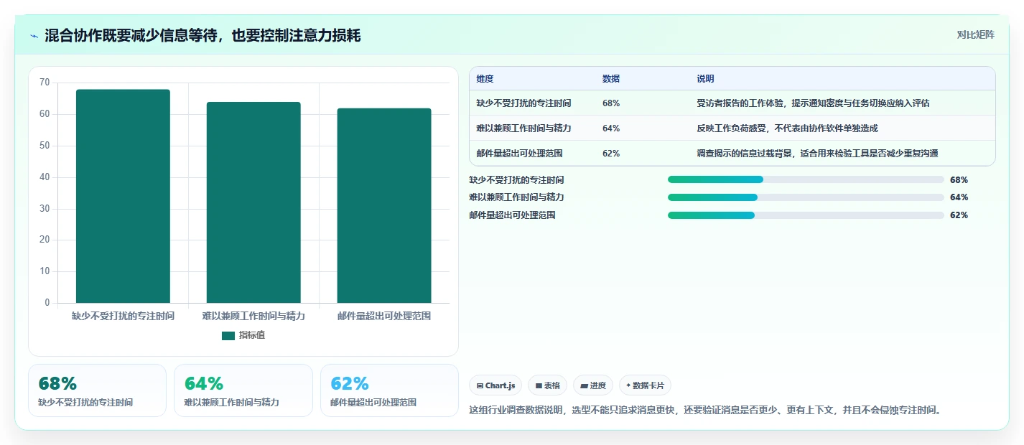Screen dimensions: 1024x445
Task: Click the 对比矩阵 label at top right
Action: (976, 35)
